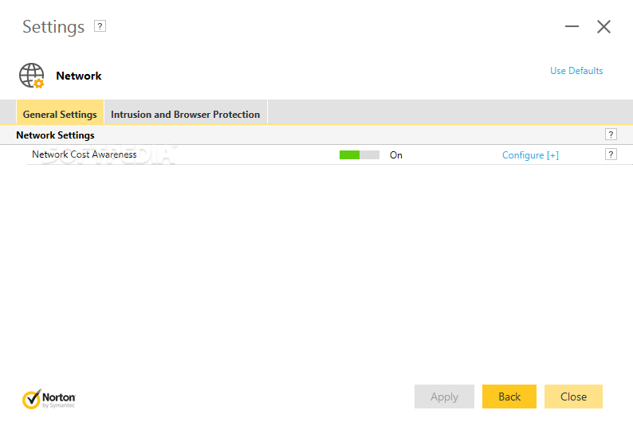633x422 pixels.
Task: Switch to General Settings tab
Action: 60,114
